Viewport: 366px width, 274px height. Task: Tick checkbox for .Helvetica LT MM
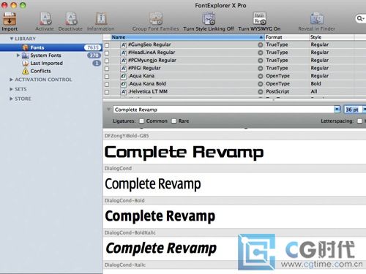[x=107, y=92]
